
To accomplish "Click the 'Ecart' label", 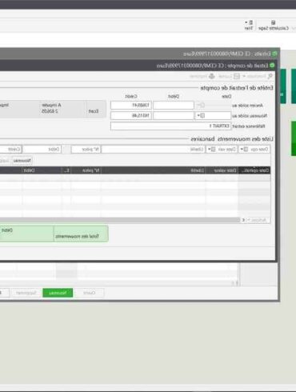I will [x=94, y=111].
